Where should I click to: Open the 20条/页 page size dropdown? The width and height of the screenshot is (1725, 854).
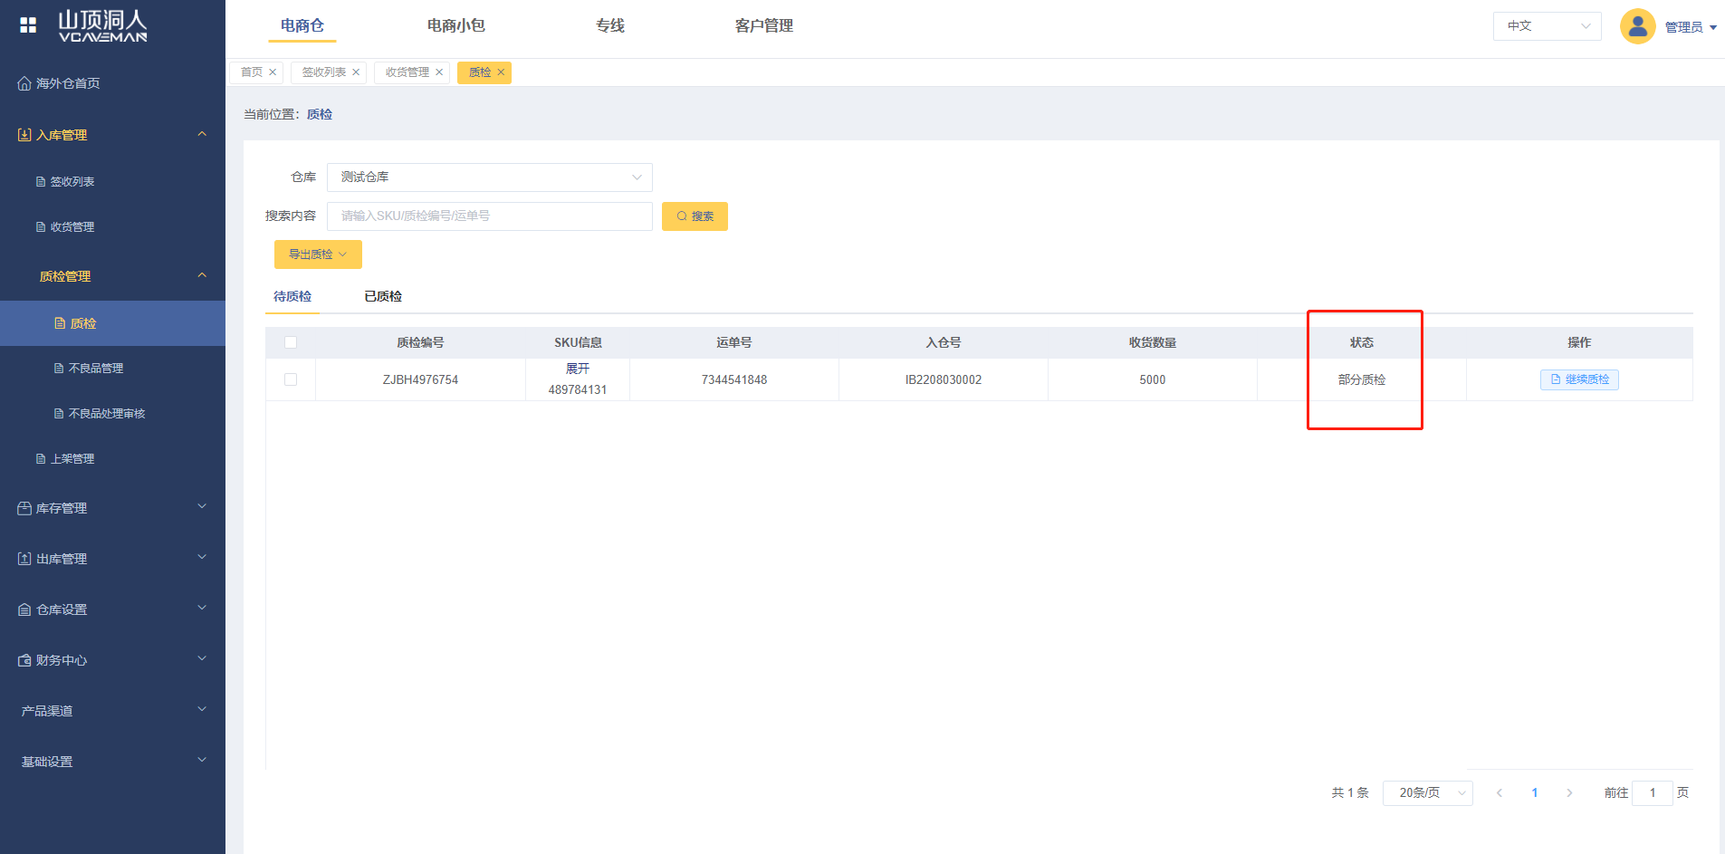tap(1427, 793)
